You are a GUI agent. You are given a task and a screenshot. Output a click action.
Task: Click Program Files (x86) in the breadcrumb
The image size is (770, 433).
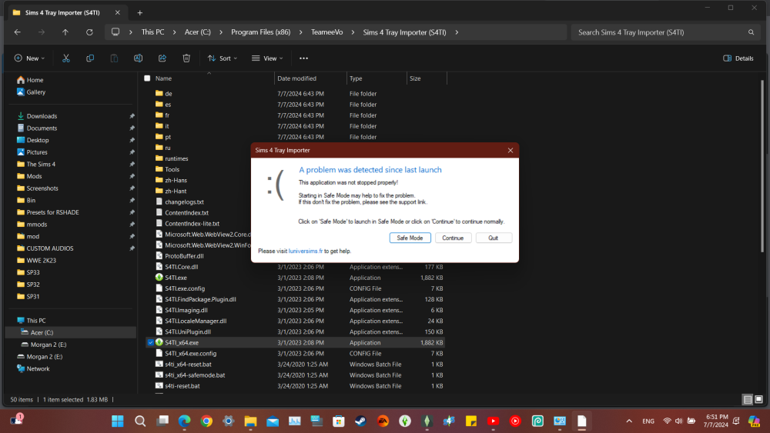[261, 32]
